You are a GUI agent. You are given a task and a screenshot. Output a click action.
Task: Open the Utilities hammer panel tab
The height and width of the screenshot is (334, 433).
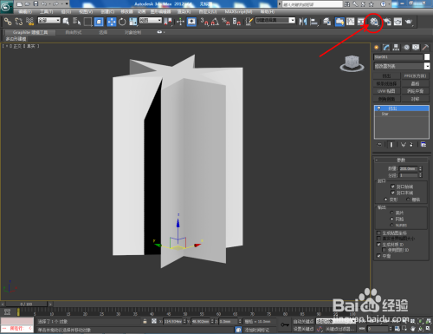pos(425,48)
